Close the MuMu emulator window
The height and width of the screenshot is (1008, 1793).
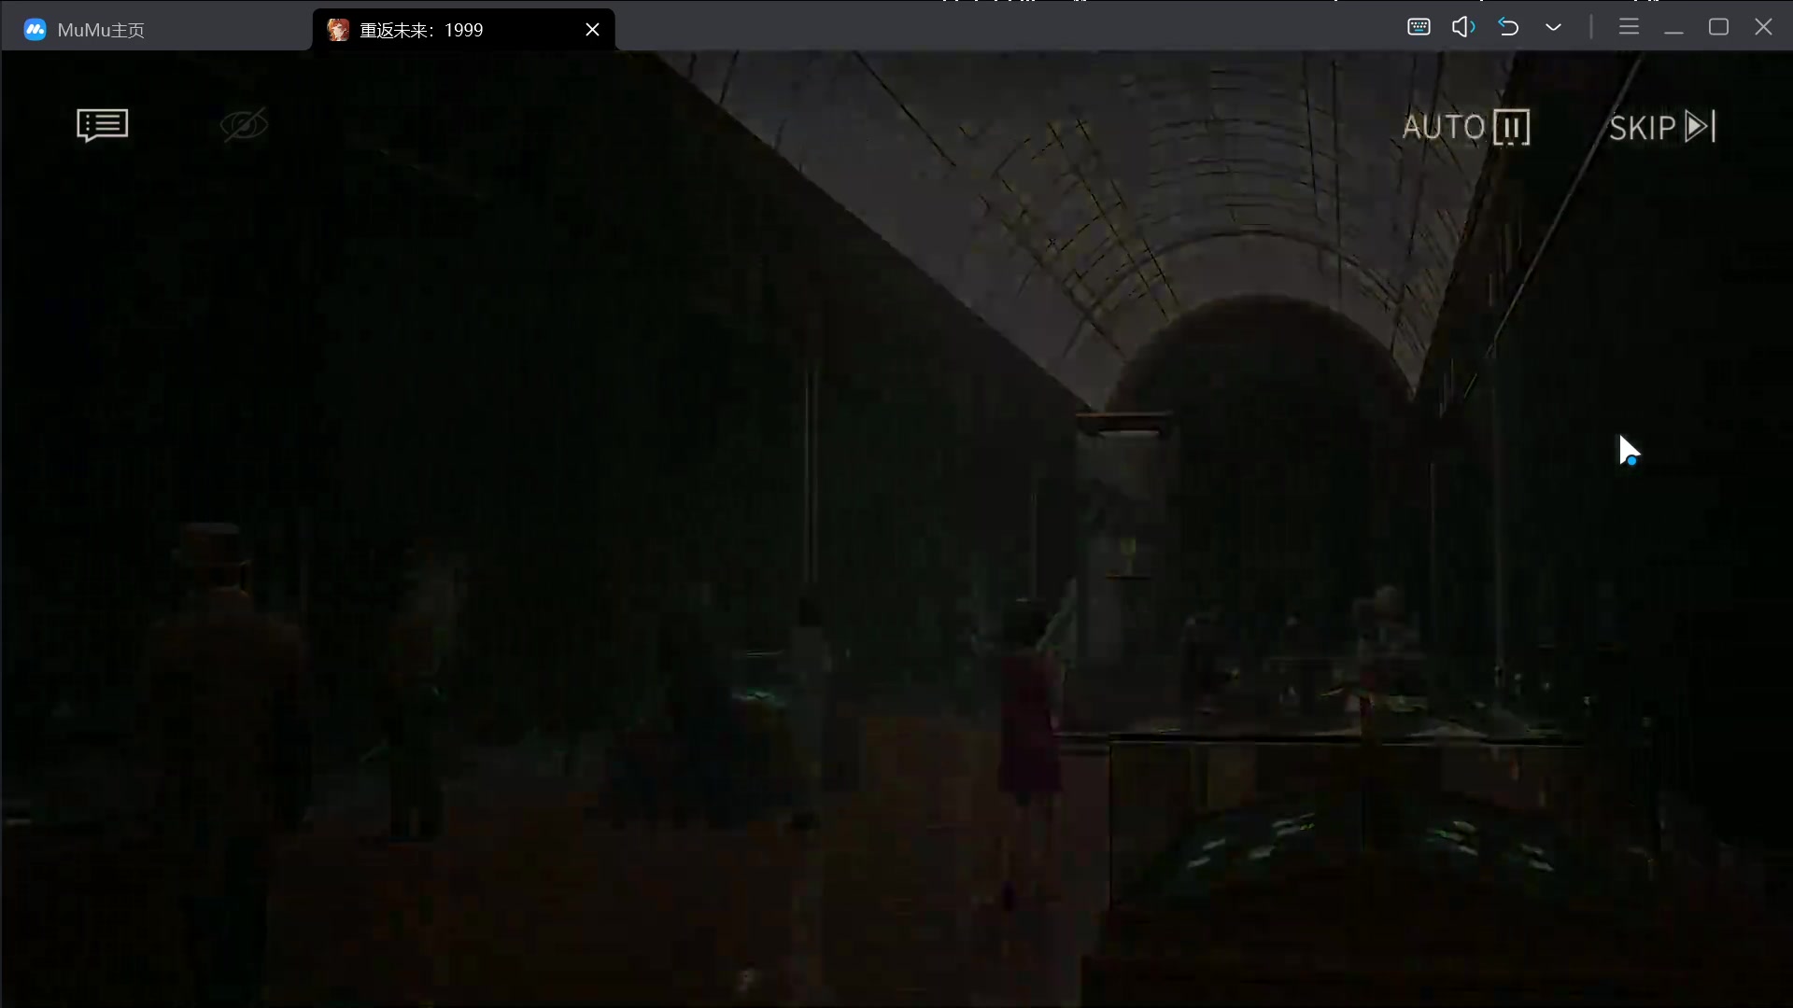[x=1763, y=27]
